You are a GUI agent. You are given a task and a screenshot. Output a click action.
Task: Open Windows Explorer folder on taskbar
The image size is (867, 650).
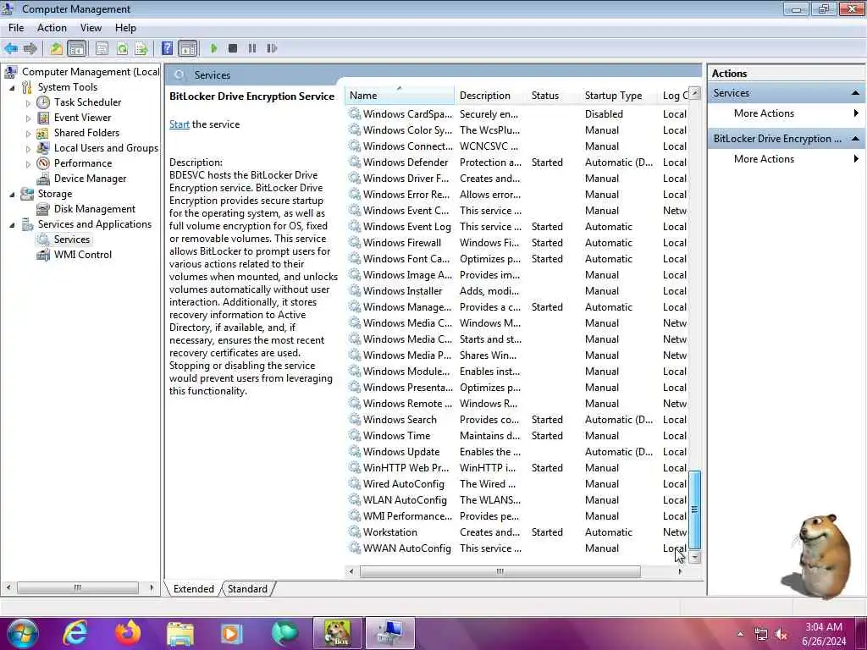(x=180, y=634)
